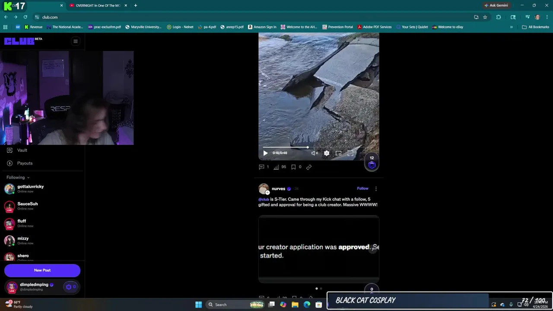The height and width of the screenshot is (311, 553).
Task: Bookmark this page with the star
Action: pyautogui.click(x=485, y=17)
